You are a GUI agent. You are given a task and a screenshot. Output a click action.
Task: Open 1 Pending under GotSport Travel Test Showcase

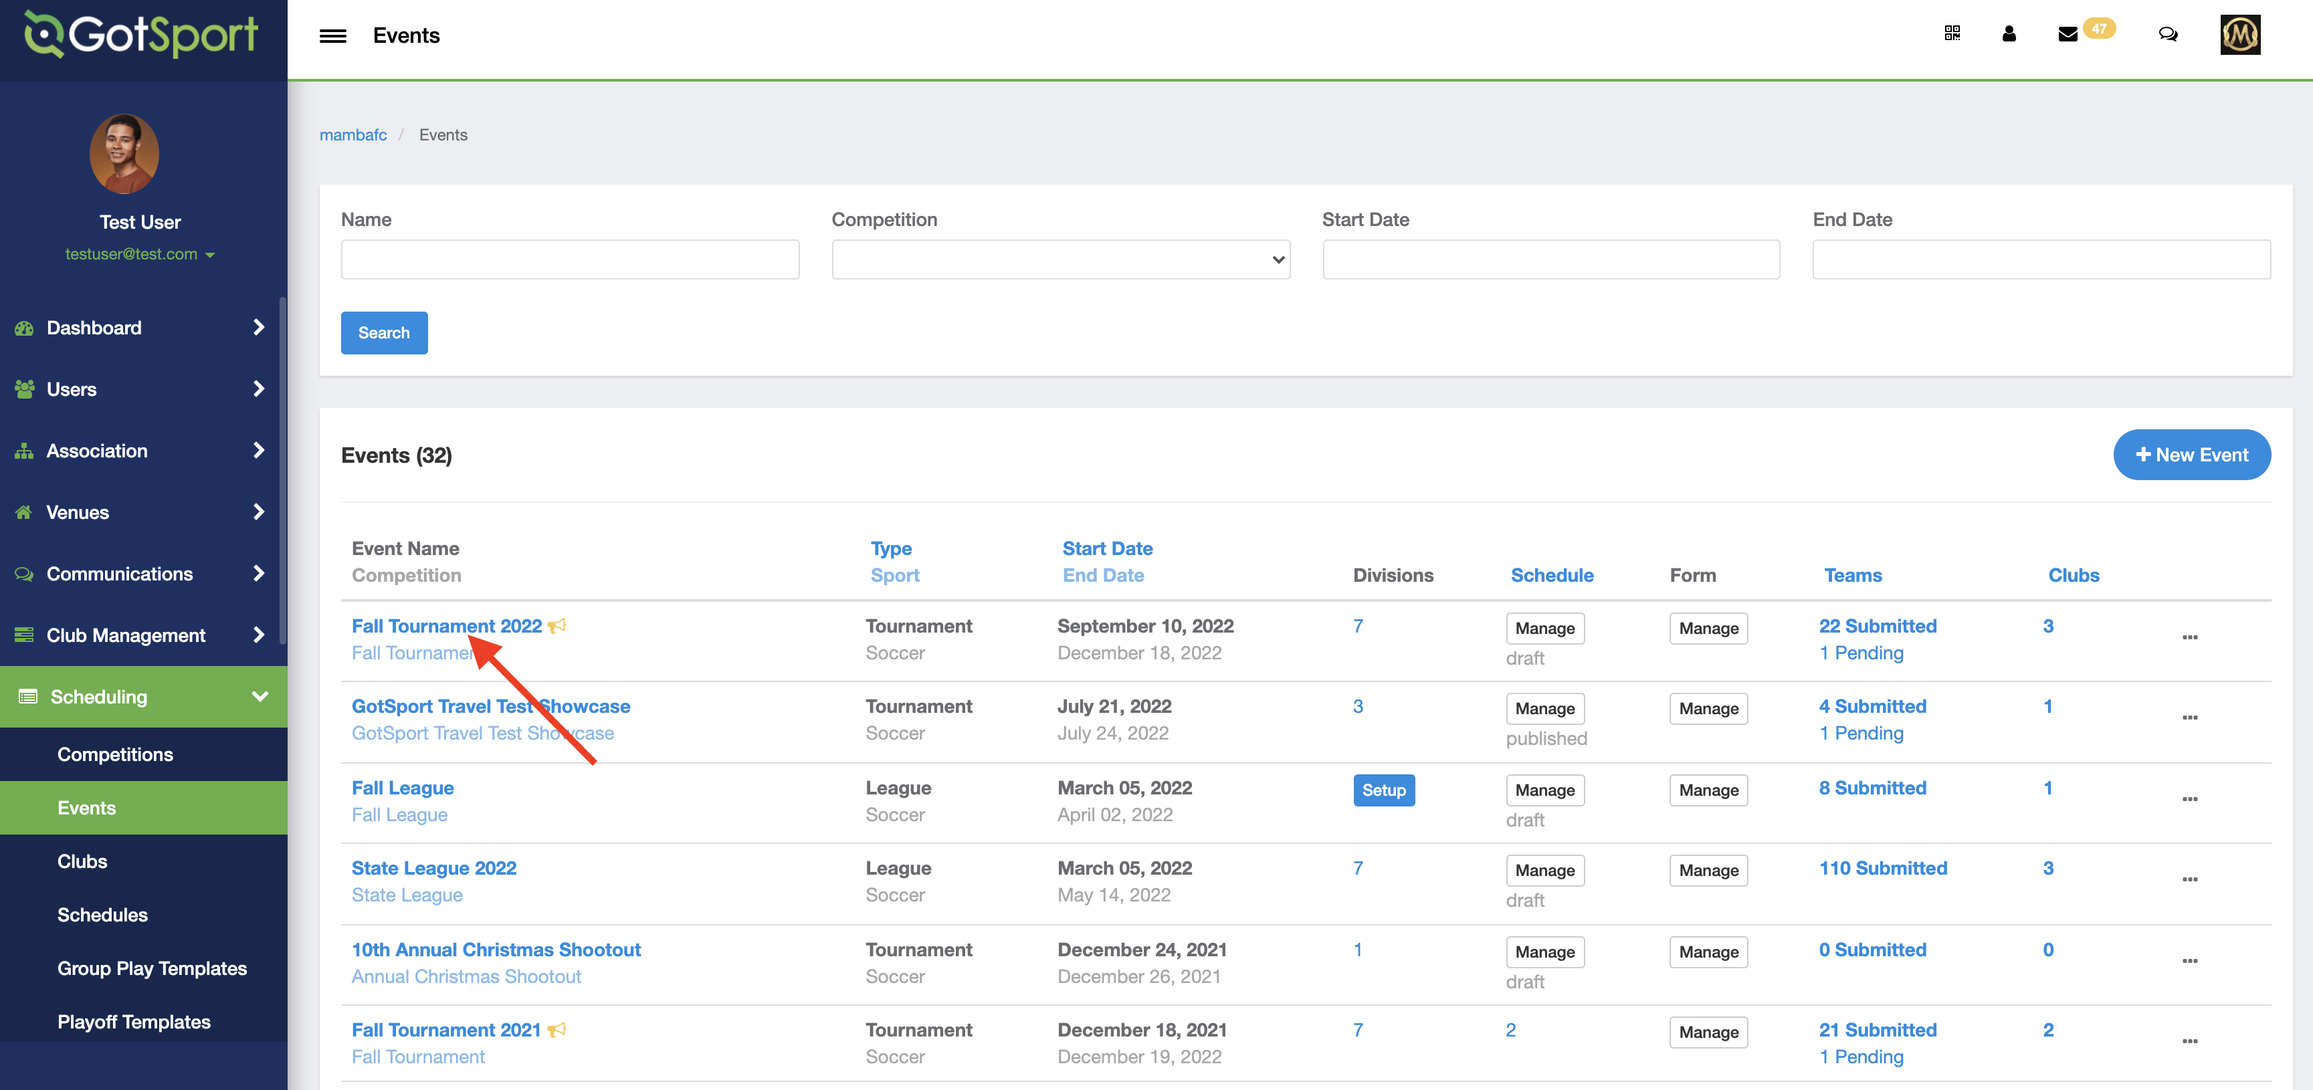(1862, 734)
